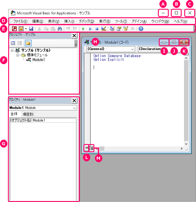196x202 pixels.
Task: Open Properties Window toolbar icon
Action: tap(119, 29)
